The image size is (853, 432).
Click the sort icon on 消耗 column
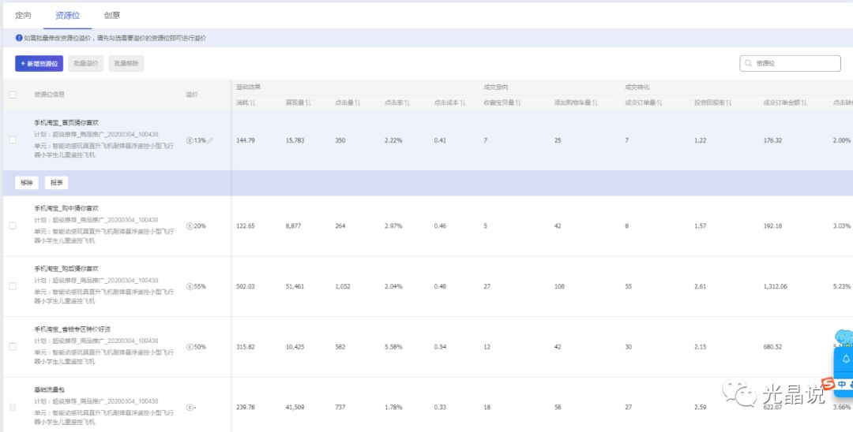pos(253,102)
